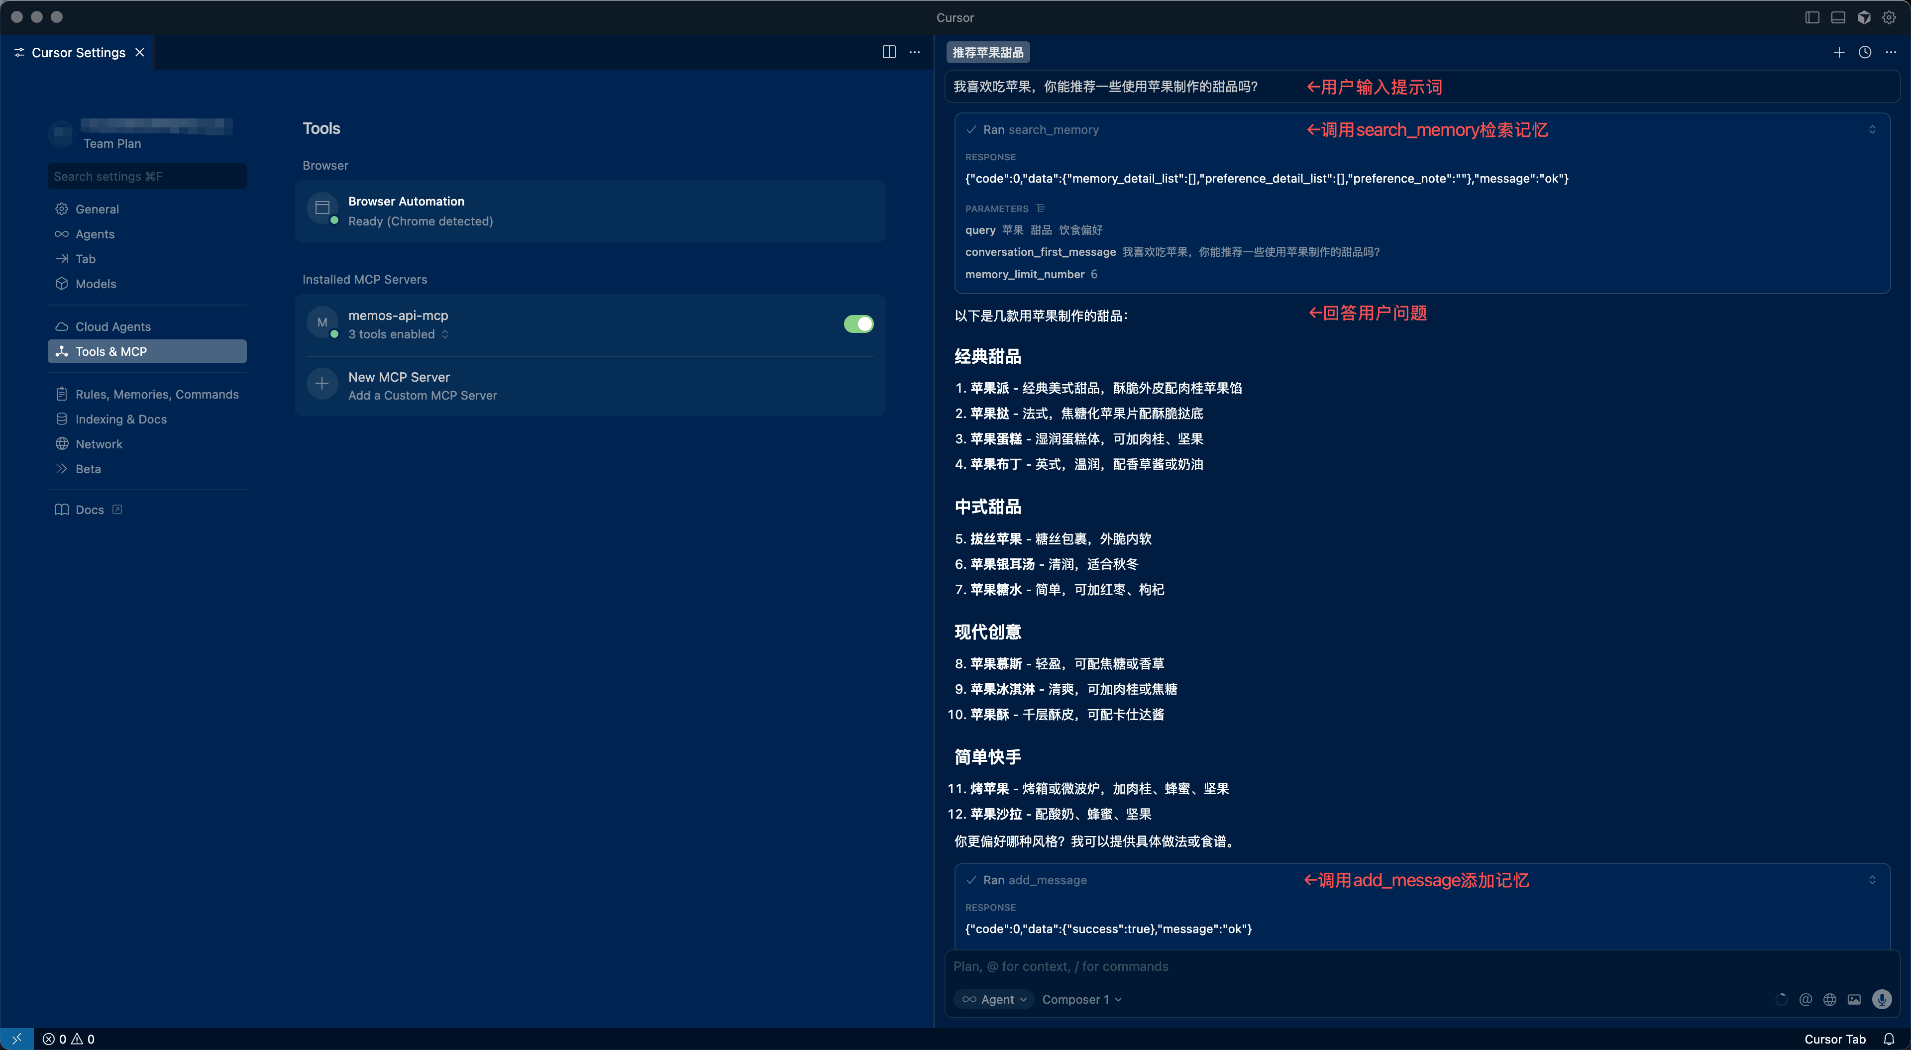Toggle the bottom panel visibility
Image resolution: width=1911 pixels, height=1050 pixels.
tap(1837, 17)
